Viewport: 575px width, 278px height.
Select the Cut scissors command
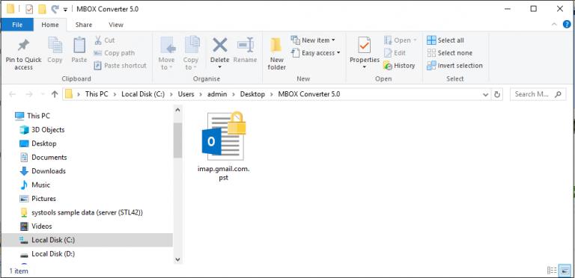pyautogui.click(x=105, y=40)
